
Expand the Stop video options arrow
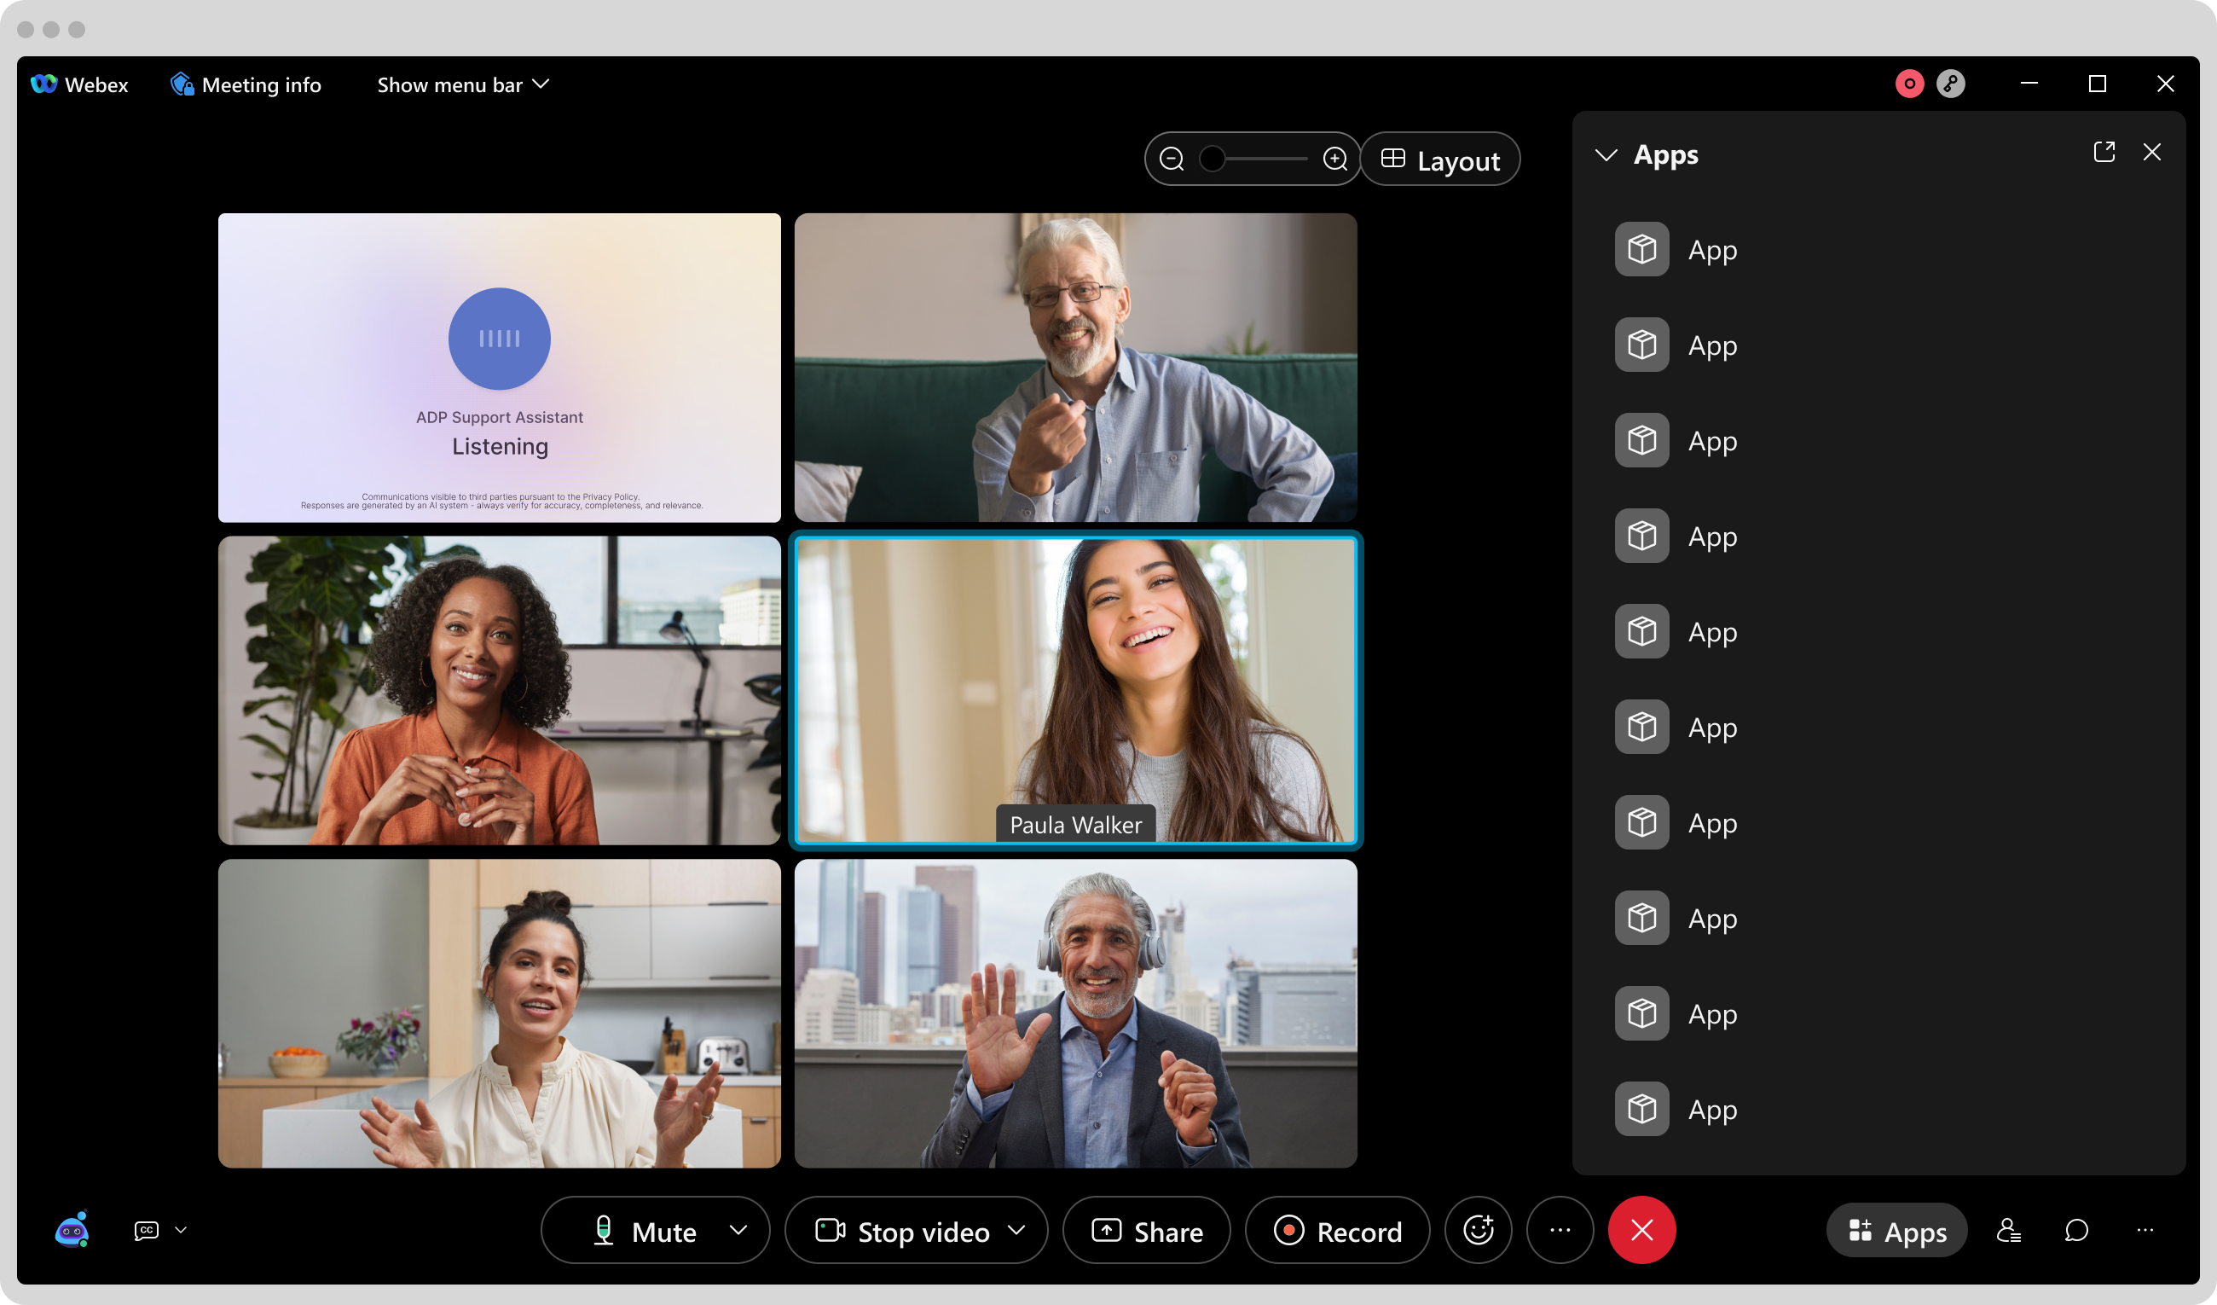point(1017,1230)
